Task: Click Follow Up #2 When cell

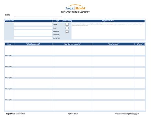Action: pos(140,73)
